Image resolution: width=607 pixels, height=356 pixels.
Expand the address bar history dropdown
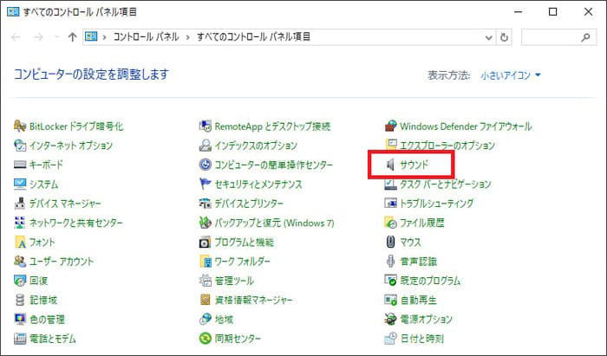[x=488, y=37]
